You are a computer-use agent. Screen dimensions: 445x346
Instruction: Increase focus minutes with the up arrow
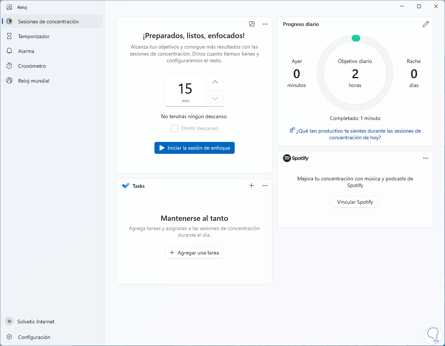(215, 82)
